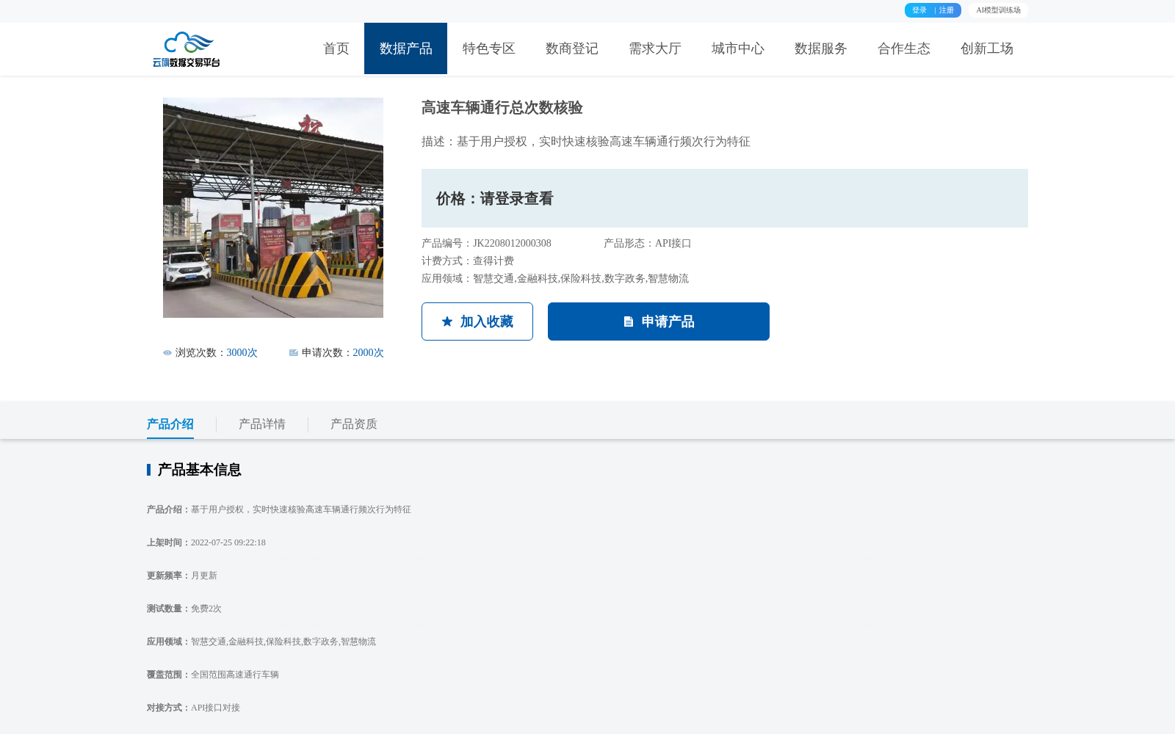1175x734 pixels.
Task: Click product number JK2208012000308
Action: 512,244
